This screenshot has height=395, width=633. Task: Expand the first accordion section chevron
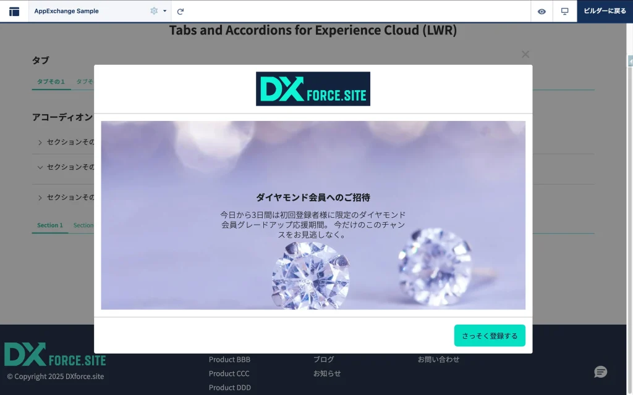click(40, 143)
